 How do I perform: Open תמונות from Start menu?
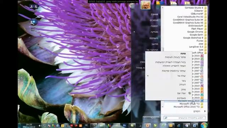(x=154, y=26)
